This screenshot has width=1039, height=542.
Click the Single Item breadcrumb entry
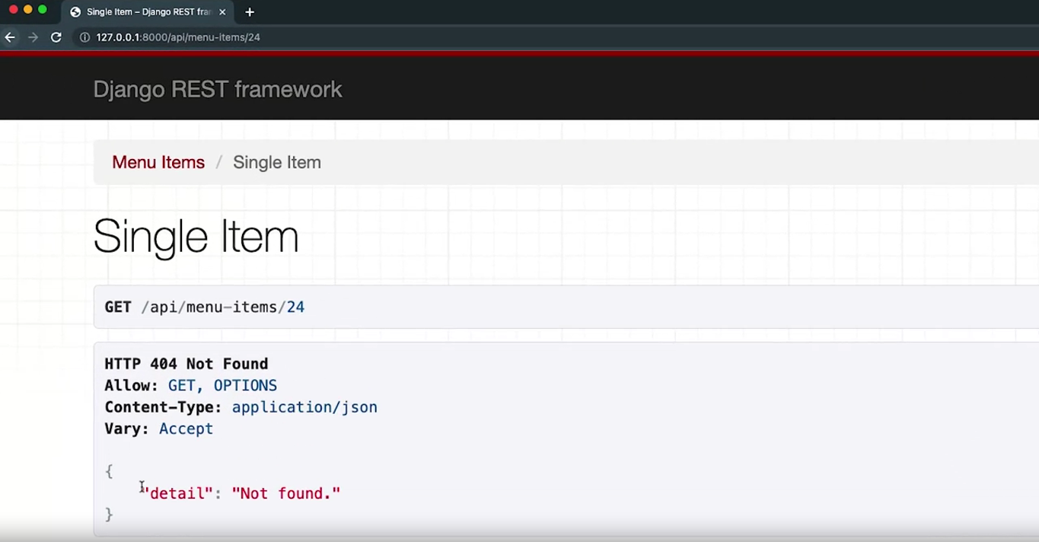point(276,162)
